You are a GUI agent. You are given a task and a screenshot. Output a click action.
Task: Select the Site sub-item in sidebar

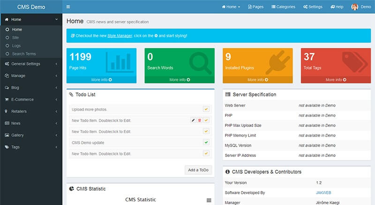[15, 38]
